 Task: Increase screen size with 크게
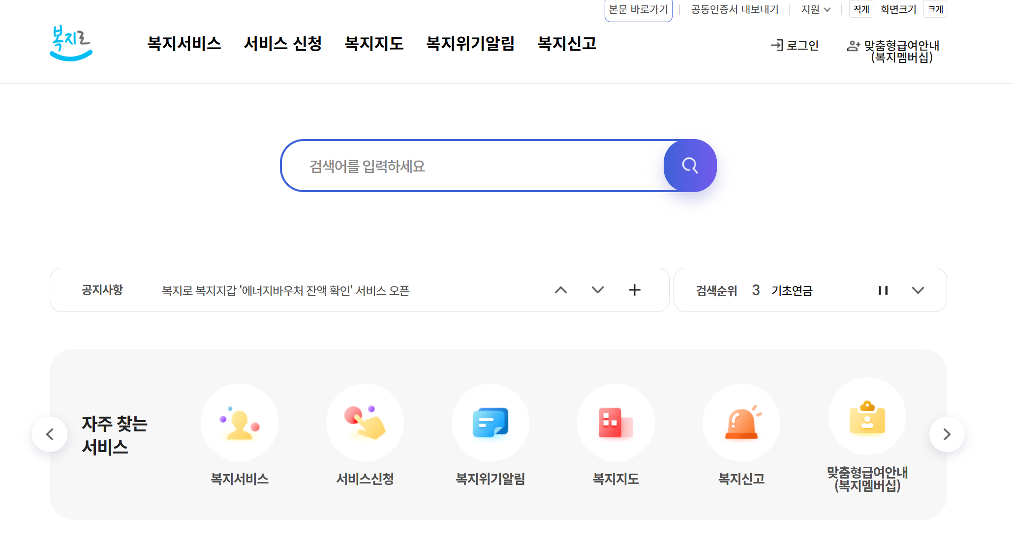click(x=935, y=9)
